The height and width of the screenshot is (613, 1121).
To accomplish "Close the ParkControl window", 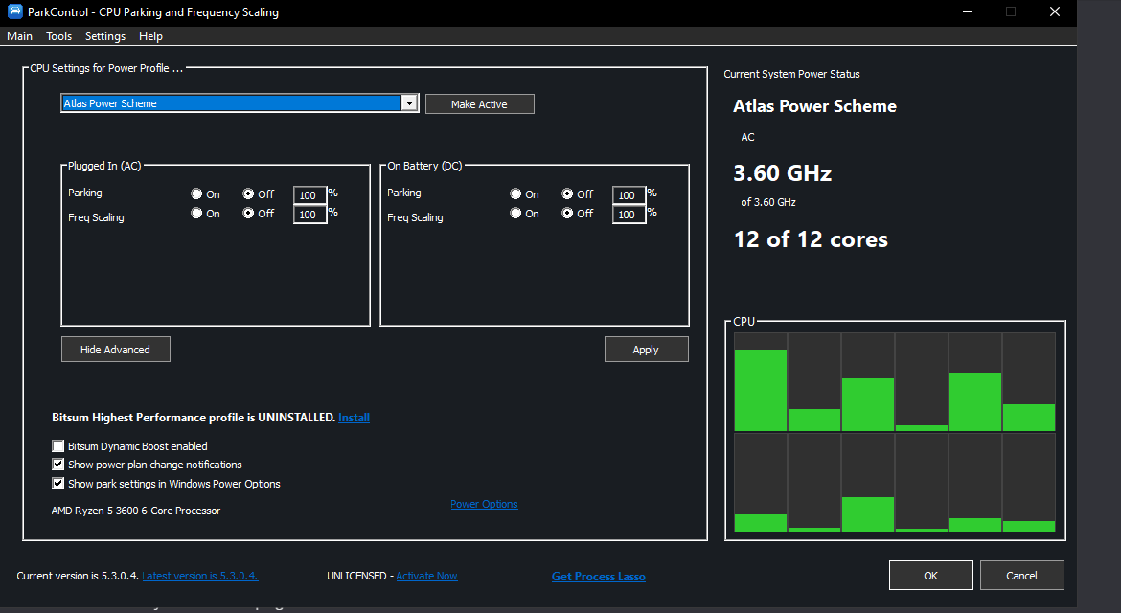I will coord(1055,12).
